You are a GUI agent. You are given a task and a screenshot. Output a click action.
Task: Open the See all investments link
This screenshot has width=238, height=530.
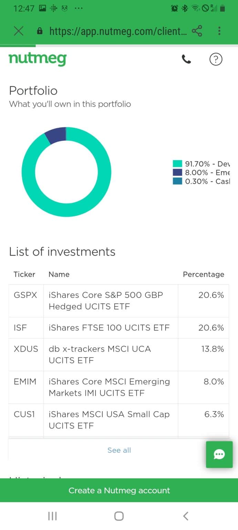tap(119, 450)
